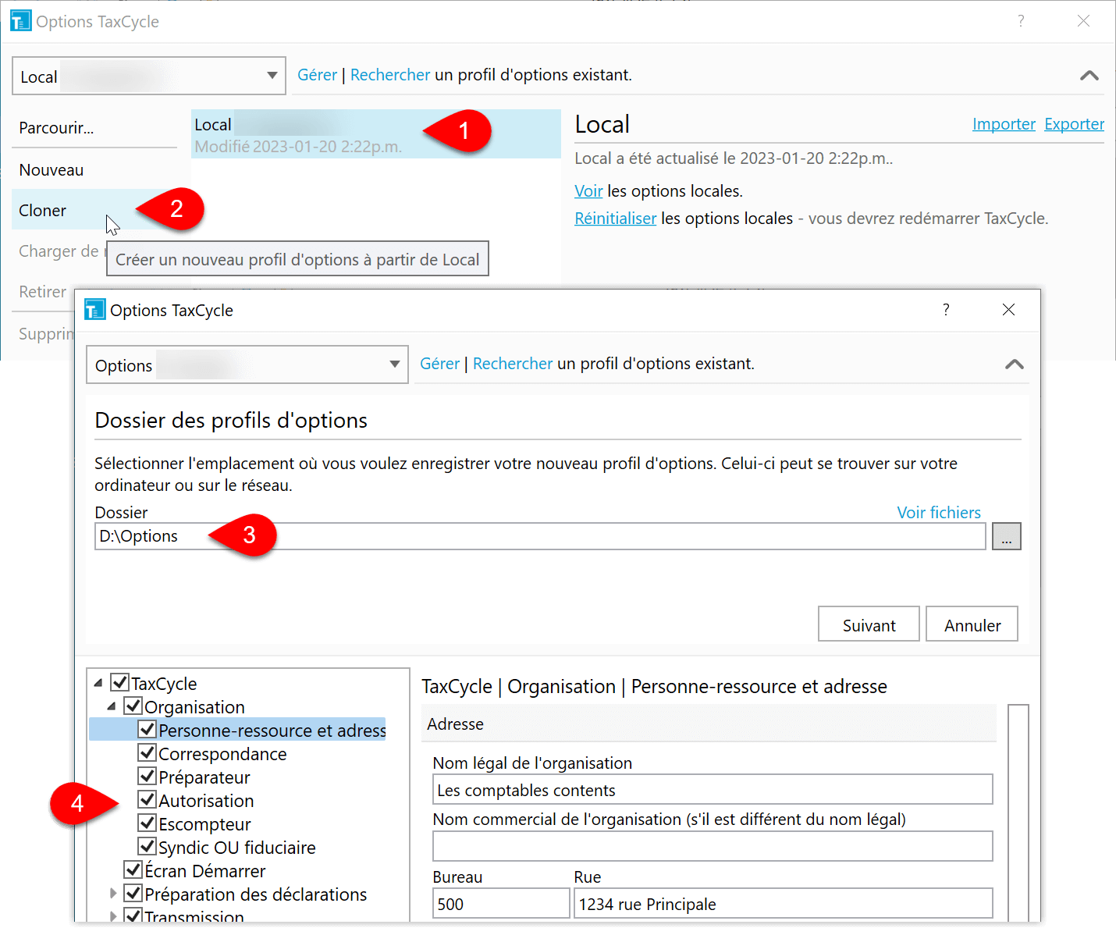Click the TaxCycle logo icon in front Options window
Image resolution: width=1116 pixels, height=928 pixels.
94,309
